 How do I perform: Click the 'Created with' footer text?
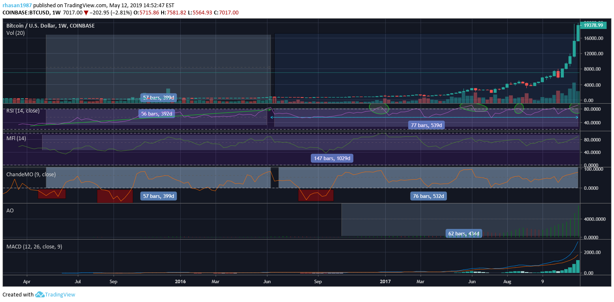coord(18,294)
